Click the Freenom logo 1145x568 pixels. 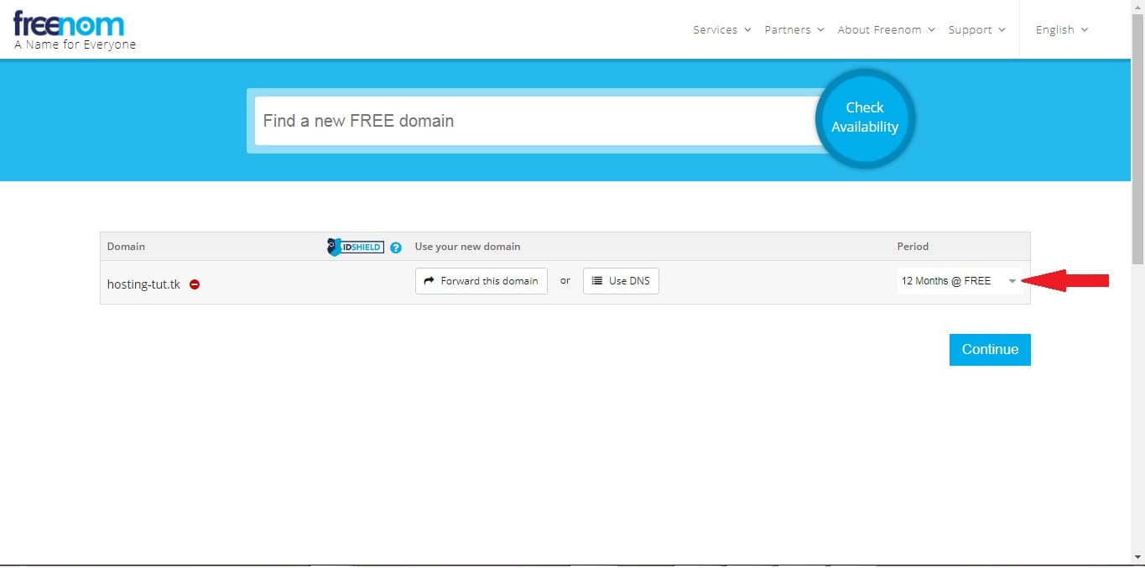click(x=70, y=25)
